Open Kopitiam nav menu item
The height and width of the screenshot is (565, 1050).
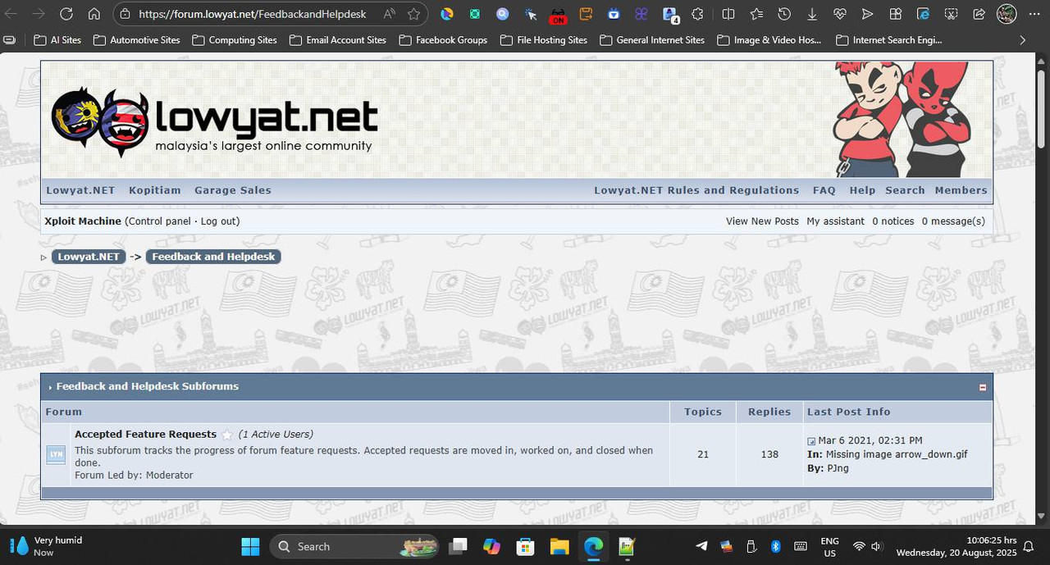[155, 190]
